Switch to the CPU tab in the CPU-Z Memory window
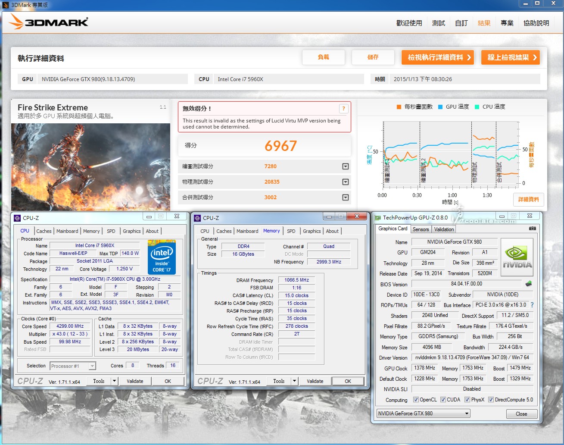Screen dimensions: 564x445 [x=205, y=231]
